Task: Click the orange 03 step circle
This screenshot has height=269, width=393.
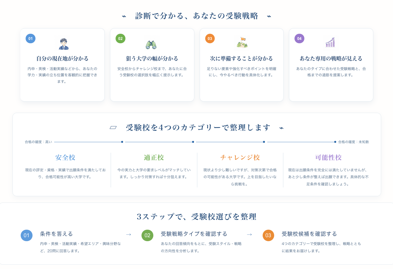Action: [x=268, y=236]
